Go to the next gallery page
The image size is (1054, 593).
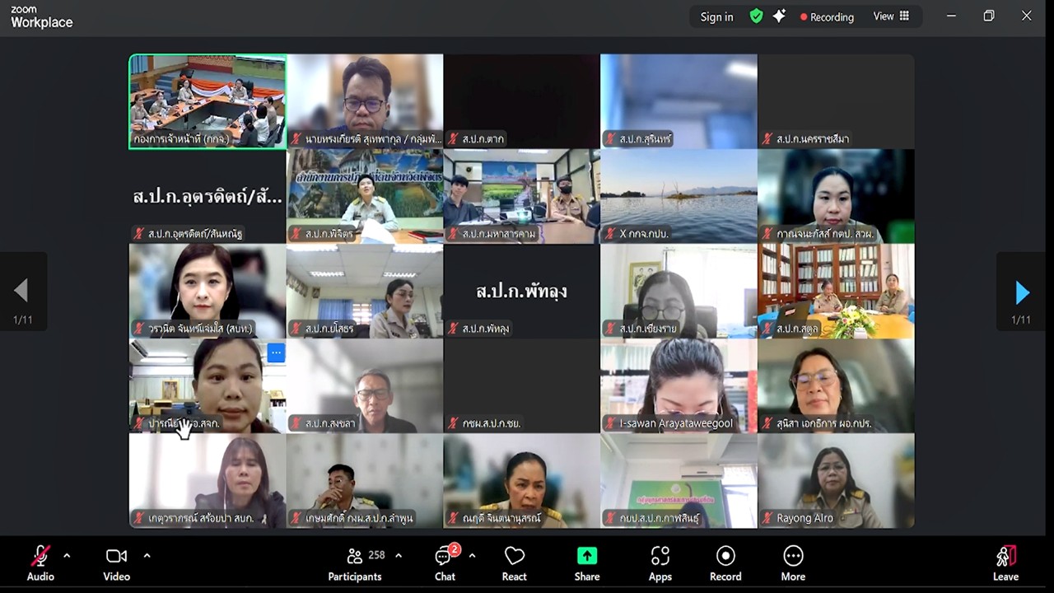1022,292
